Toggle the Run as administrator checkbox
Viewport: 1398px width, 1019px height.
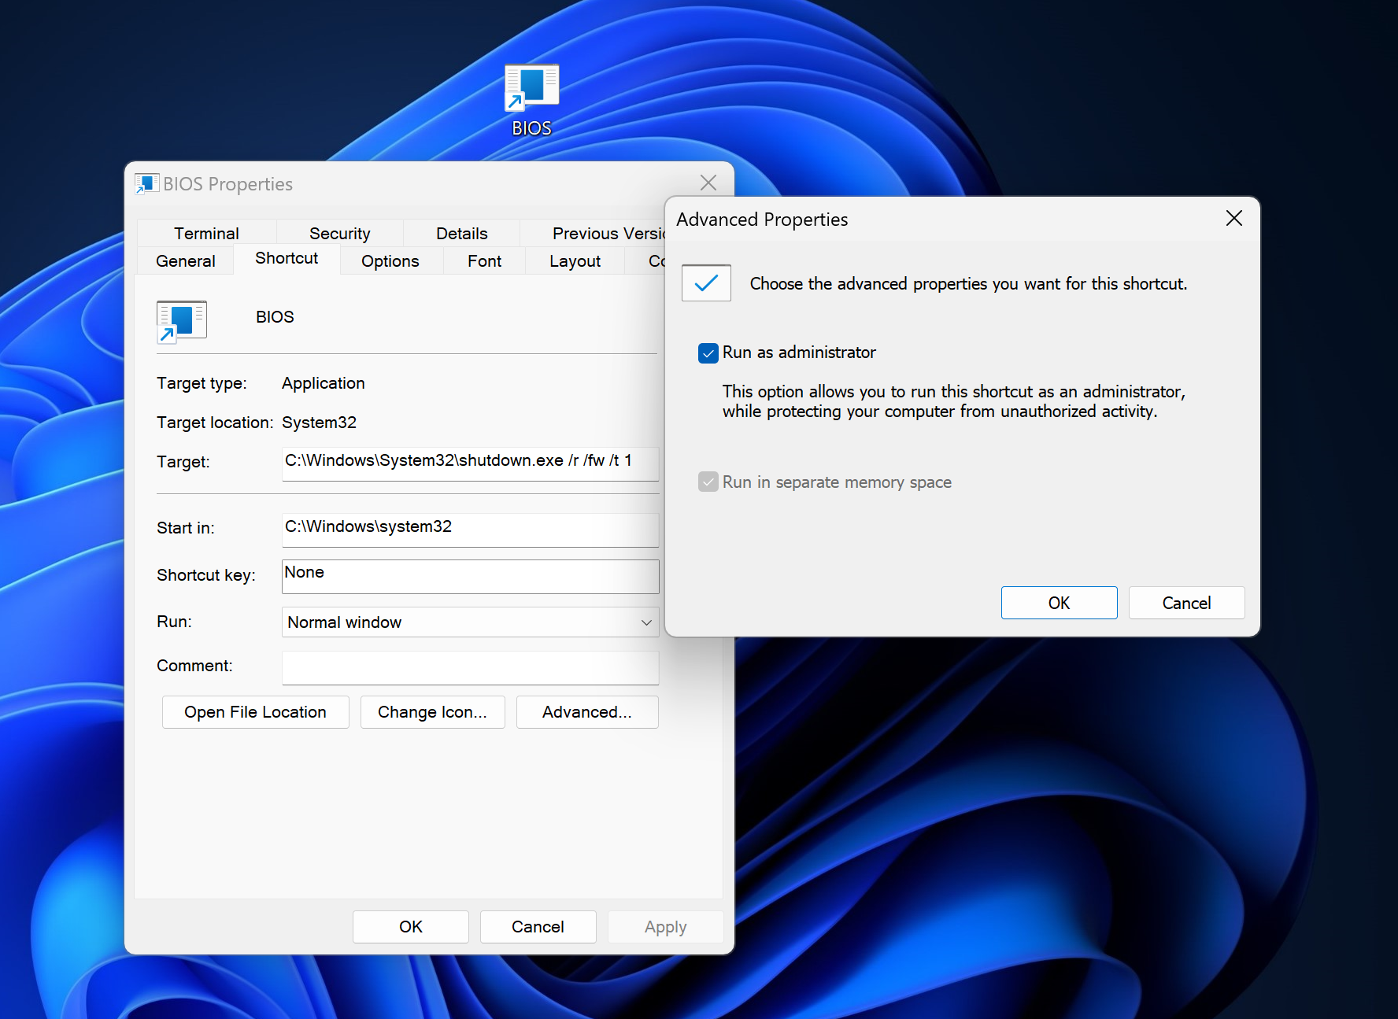pos(708,353)
